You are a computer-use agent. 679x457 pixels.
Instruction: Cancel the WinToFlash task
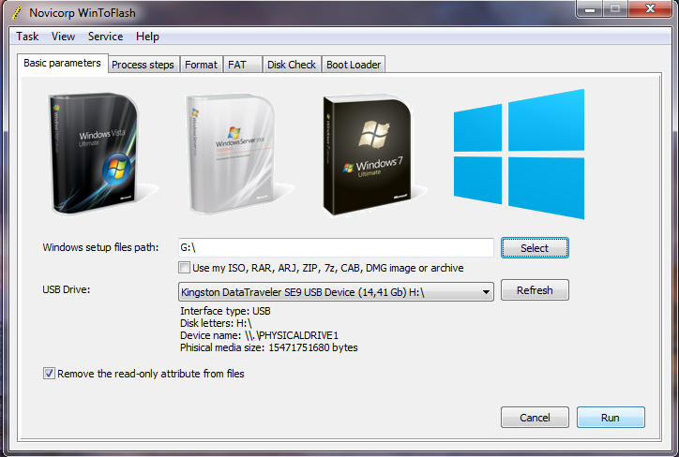(x=535, y=418)
